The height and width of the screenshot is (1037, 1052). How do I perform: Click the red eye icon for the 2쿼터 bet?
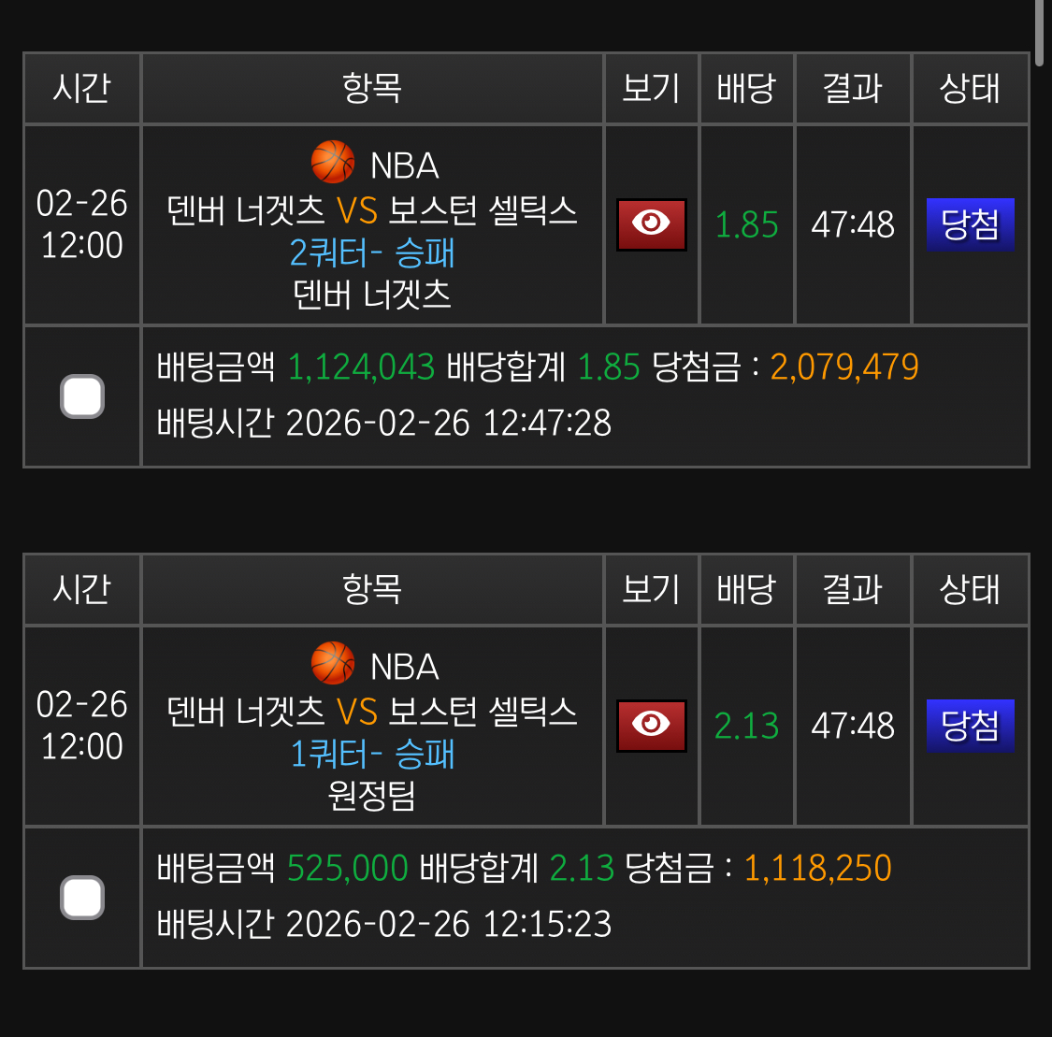click(x=651, y=224)
